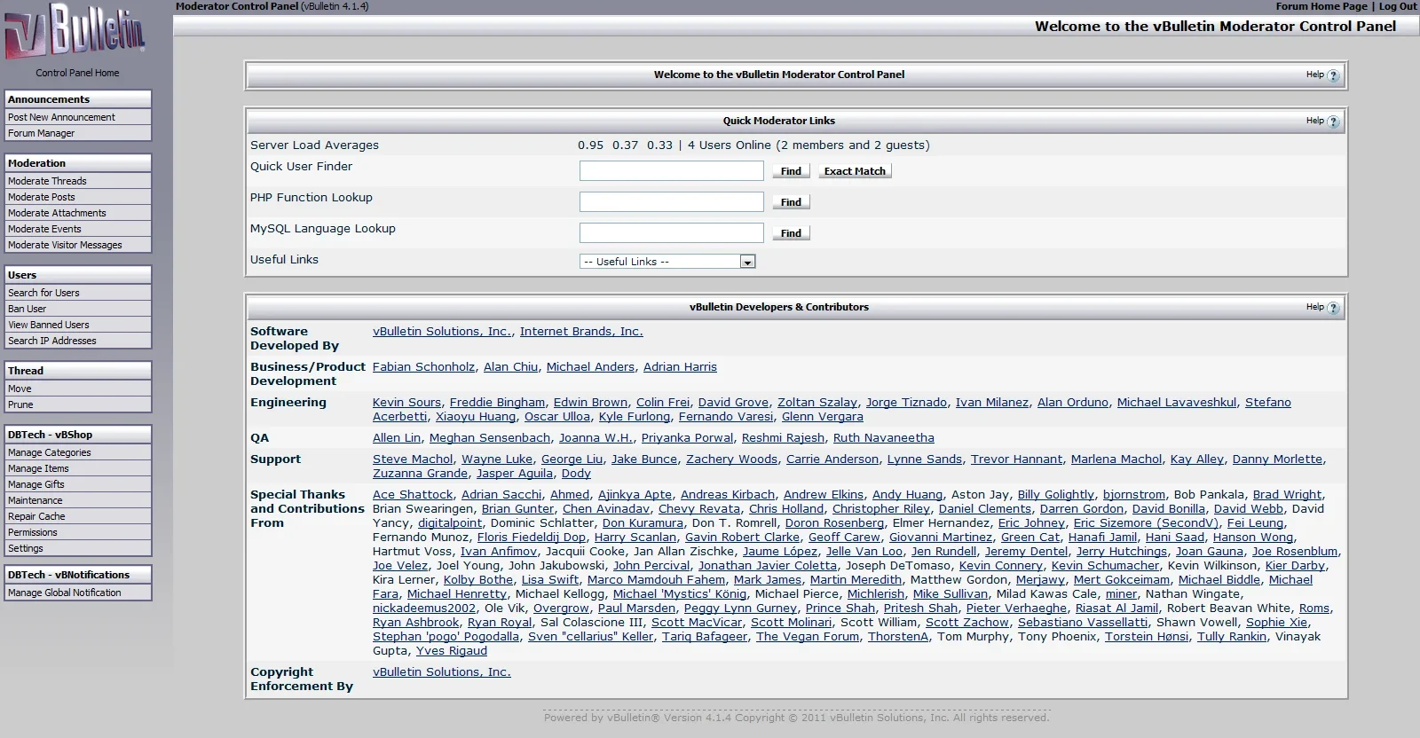Image resolution: width=1420 pixels, height=738 pixels.
Task: Expand the Useful Links dropdown
Action: (667, 262)
